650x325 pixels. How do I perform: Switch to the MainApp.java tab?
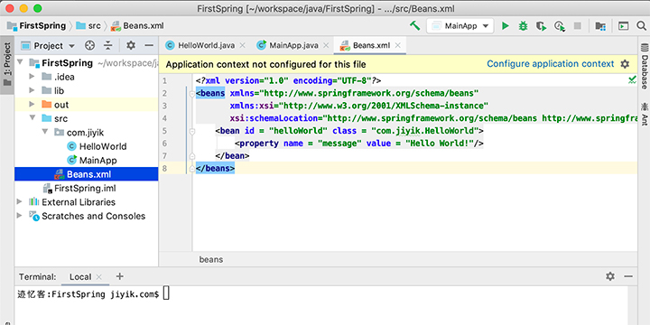pyautogui.click(x=294, y=46)
